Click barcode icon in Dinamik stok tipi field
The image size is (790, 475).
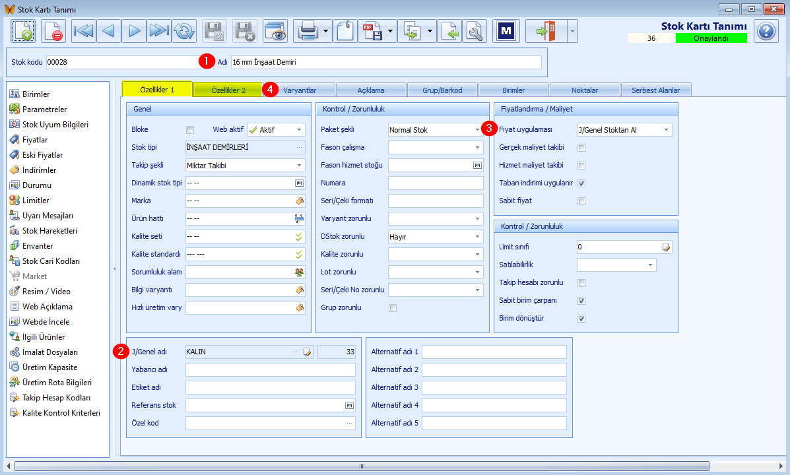pos(299,183)
